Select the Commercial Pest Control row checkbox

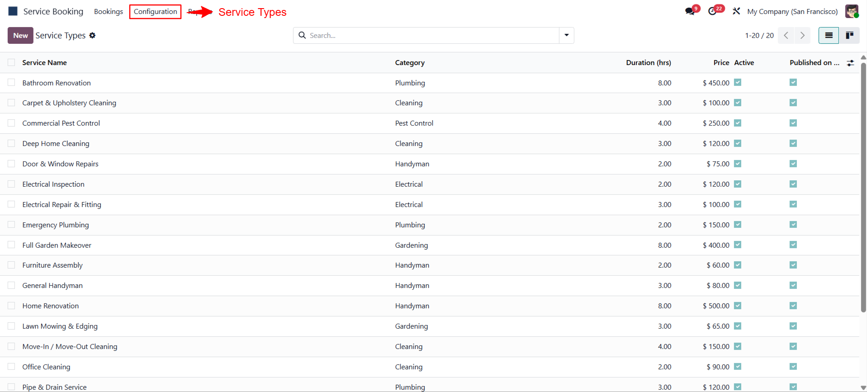tap(11, 123)
